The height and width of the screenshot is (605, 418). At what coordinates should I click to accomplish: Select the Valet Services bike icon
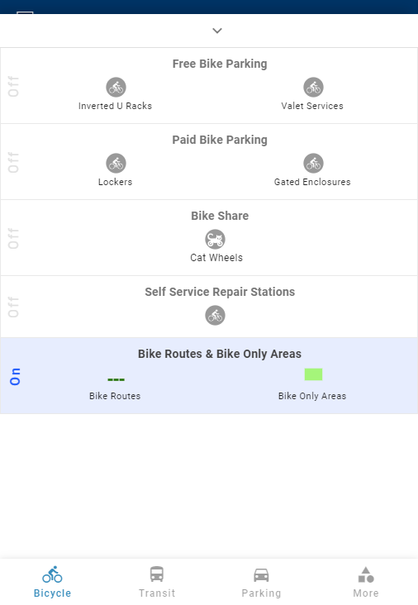314,88
